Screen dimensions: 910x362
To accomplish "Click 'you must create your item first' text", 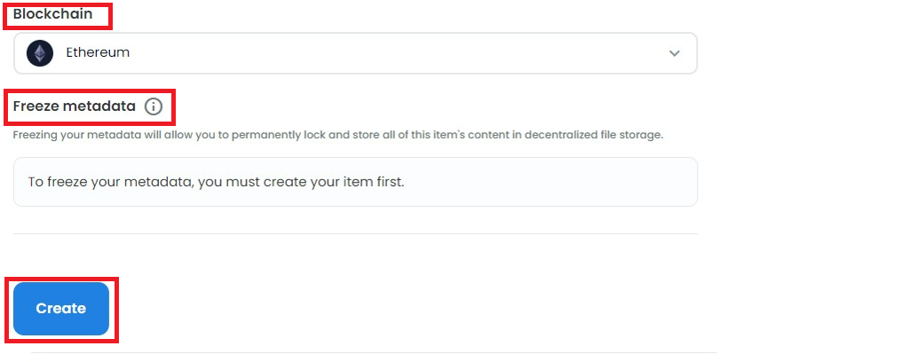I will (301, 182).
